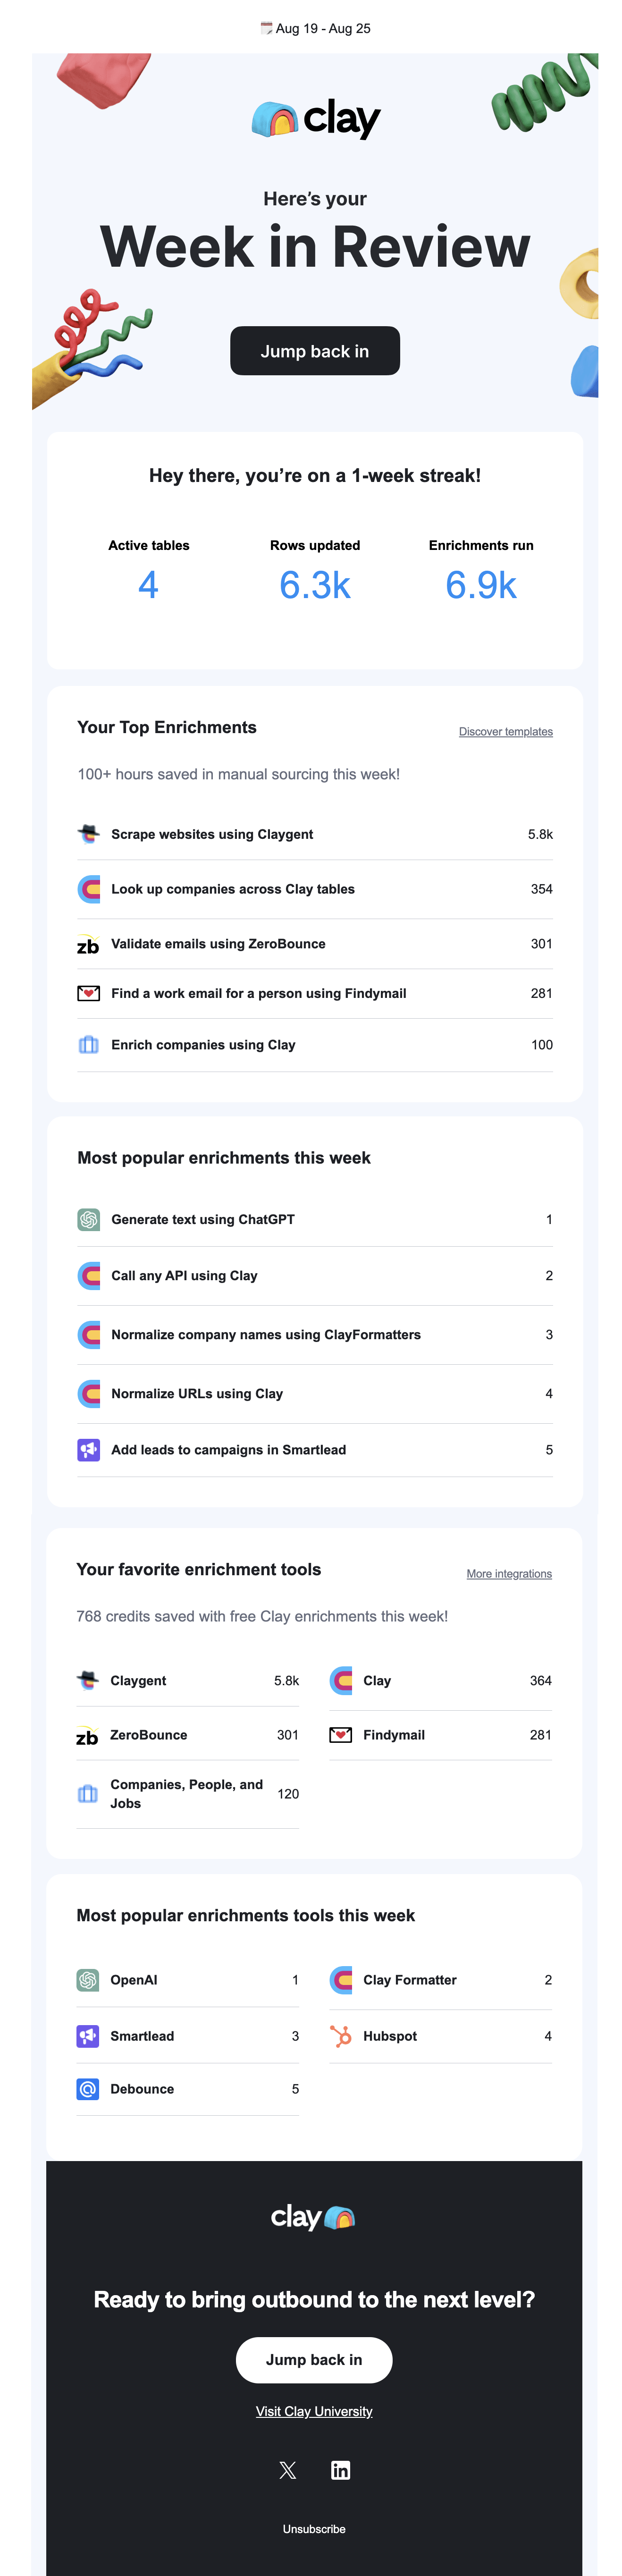
Task: Click the X (Twitter) social icon
Action: pyautogui.click(x=288, y=2470)
